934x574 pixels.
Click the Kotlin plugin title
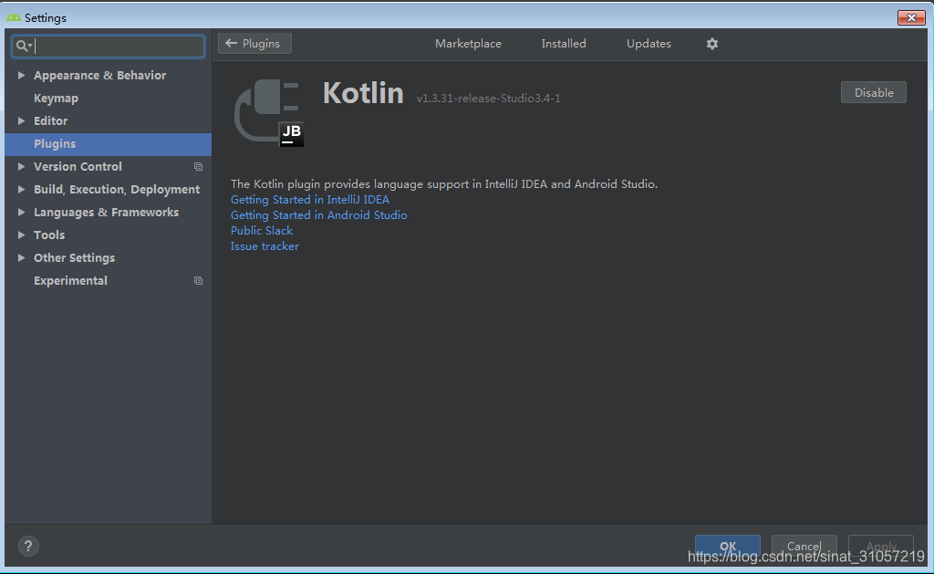point(363,93)
